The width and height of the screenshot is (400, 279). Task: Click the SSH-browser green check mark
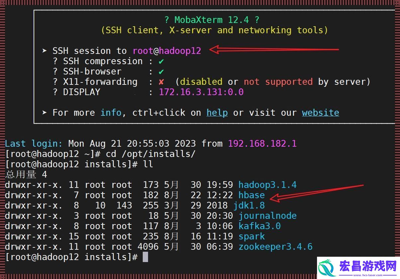tap(161, 72)
